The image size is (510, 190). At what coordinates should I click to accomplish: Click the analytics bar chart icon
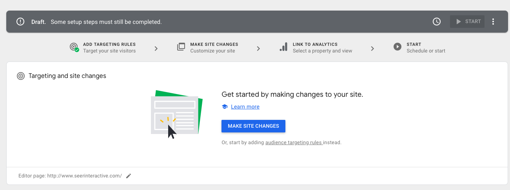(x=283, y=47)
